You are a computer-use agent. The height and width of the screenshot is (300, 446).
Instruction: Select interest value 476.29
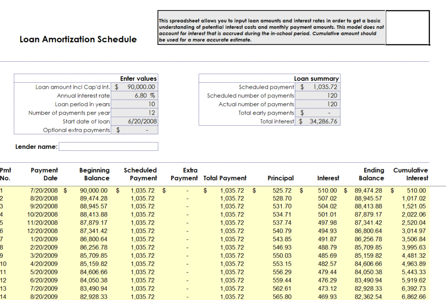tap(328, 280)
